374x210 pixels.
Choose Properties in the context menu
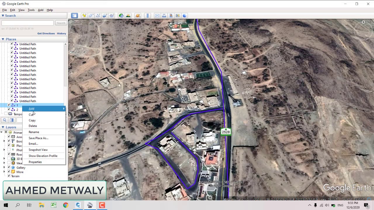(x=35, y=162)
